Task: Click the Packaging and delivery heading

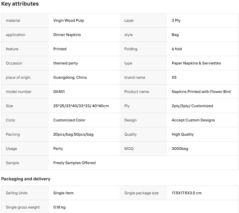Action: pos(26,179)
